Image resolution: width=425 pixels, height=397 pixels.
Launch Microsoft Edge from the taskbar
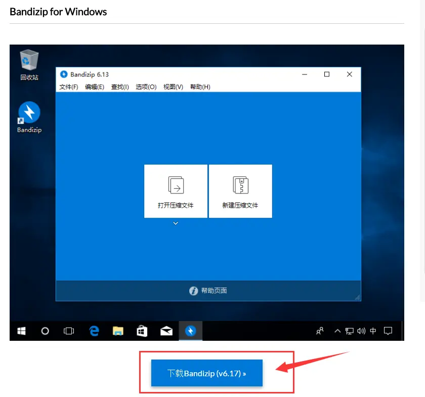point(94,331)
